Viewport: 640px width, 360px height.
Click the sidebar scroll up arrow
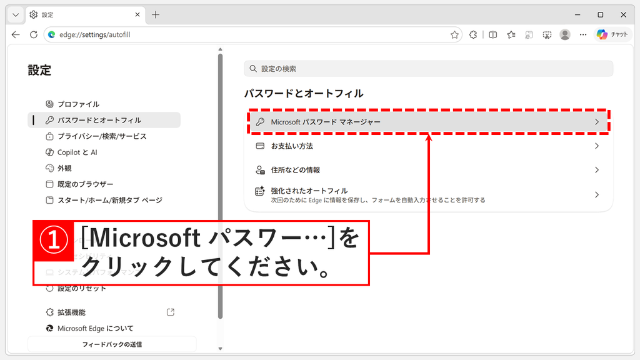click(x=221, y=49)
